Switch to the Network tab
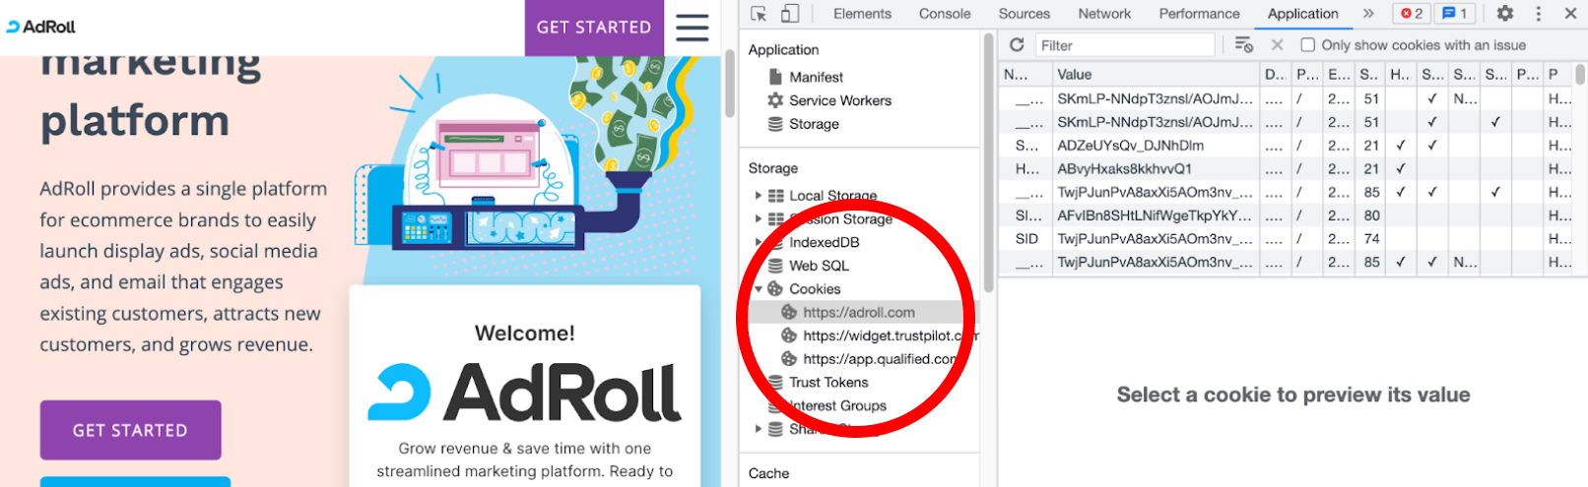The image size is (1588, 487). click(1104, 14)
